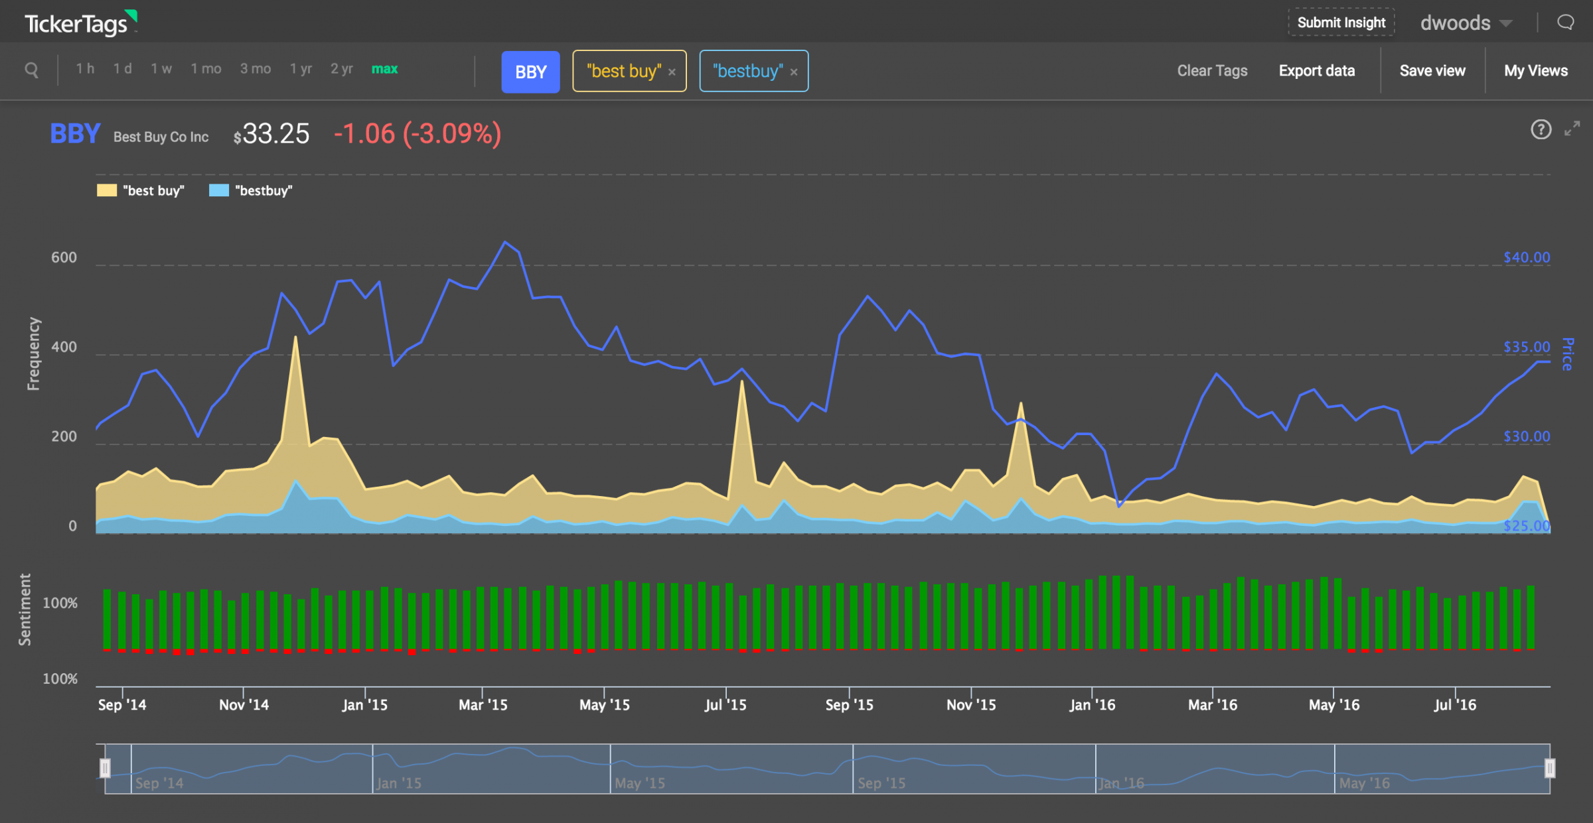The width and height of the screenshot is (1593, 823).
Task: Click the Price axis title
Action: pyautogui.click(x=1567, y=354)
